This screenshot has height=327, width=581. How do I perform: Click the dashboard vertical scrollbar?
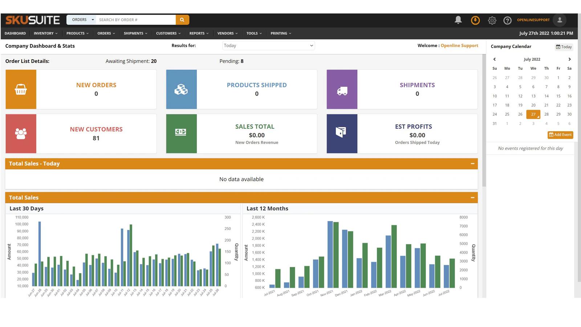(484, 121)
